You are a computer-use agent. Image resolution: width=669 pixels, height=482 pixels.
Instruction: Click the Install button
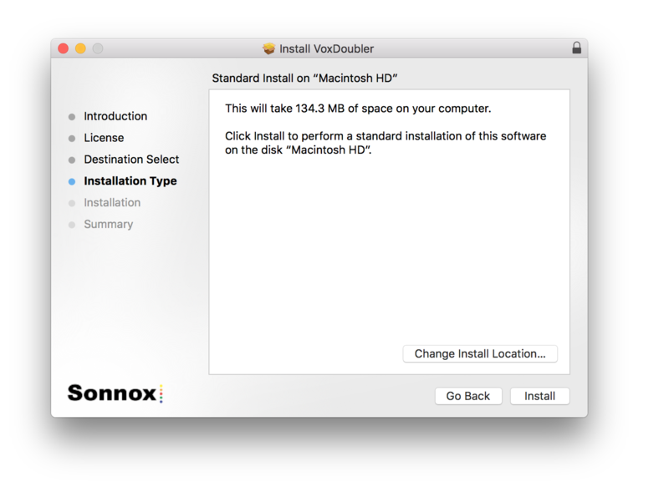[539, 396]
